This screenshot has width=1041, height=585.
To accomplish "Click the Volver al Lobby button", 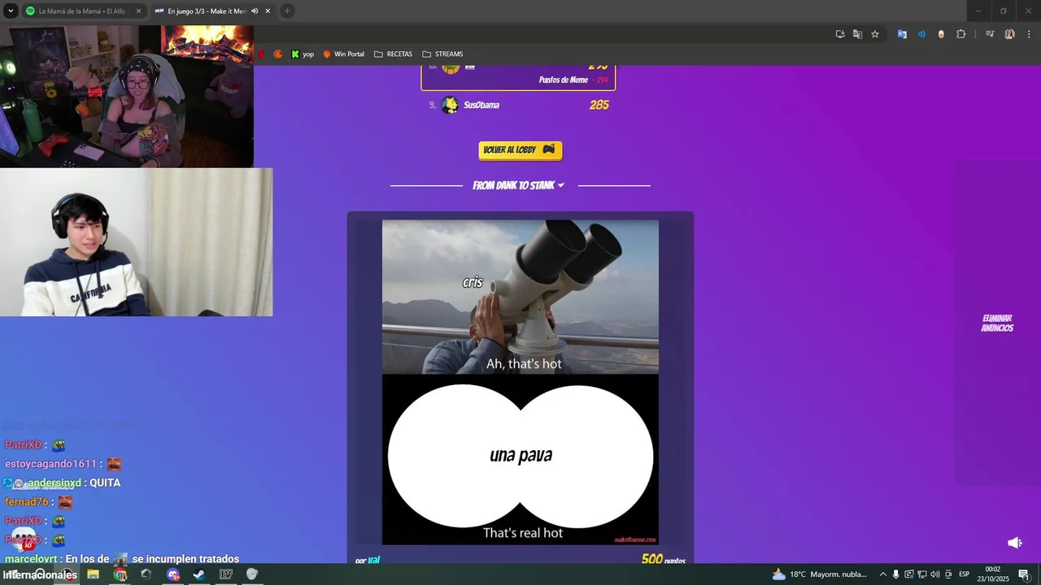I will (520, 150).
